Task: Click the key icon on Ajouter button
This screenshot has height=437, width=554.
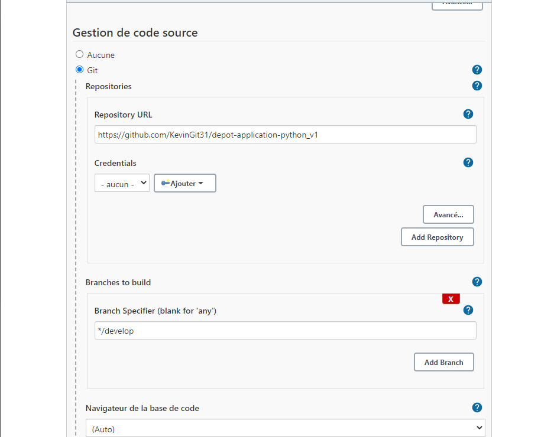Action: (x=166, y=183)
